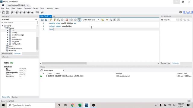Toggle the auto-commit mode button
The height and width of the screenshot is (108, 193).
[79, 20]
